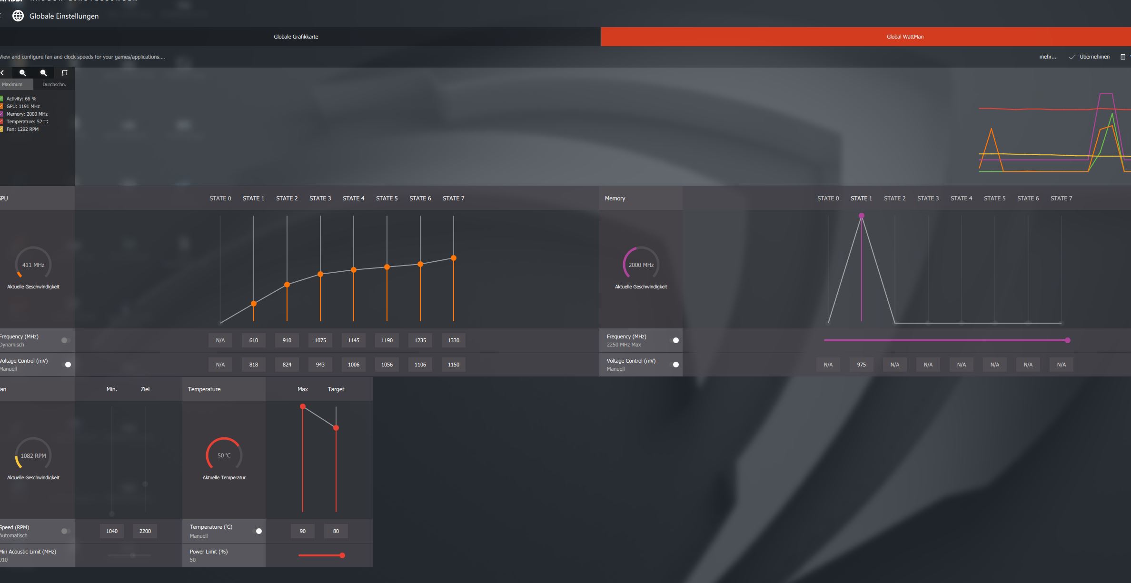This screenshot has height=583, width=1131.
Task: Click the Max temperature field showing 90
Action: [x=302, y=531]
